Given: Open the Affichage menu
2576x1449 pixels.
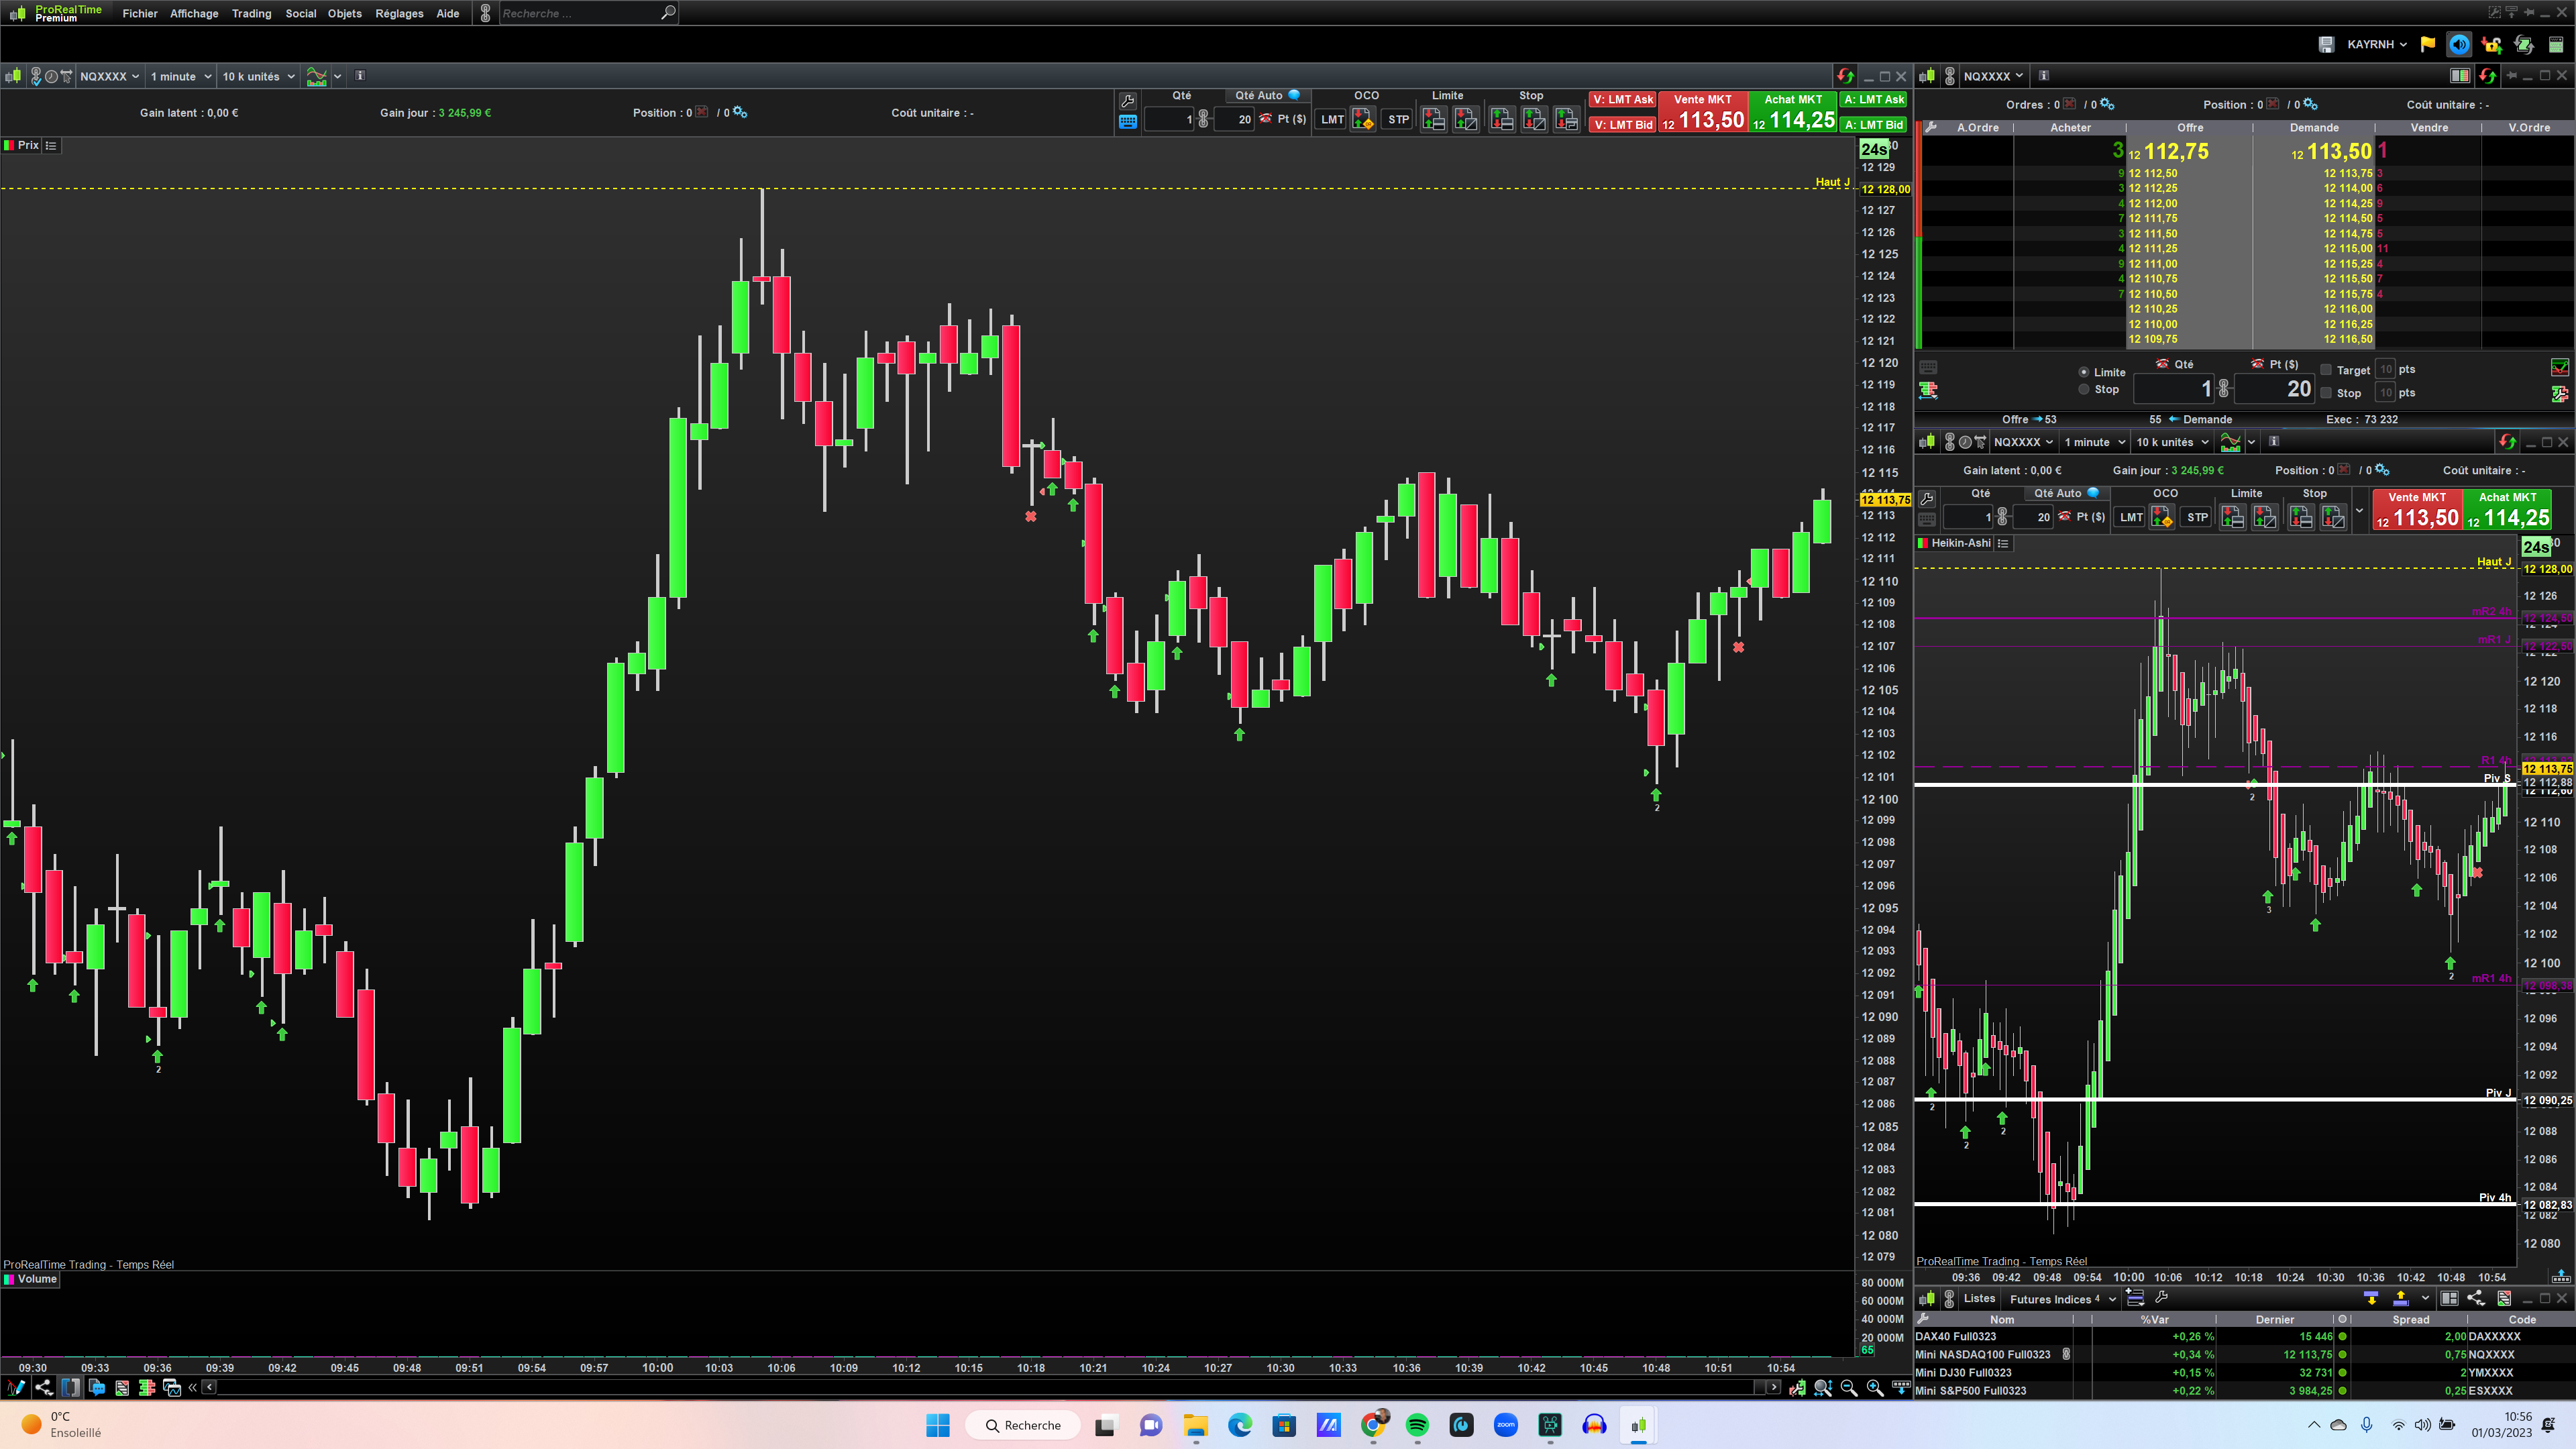Looking at the screenshot, I should [194, 13].
